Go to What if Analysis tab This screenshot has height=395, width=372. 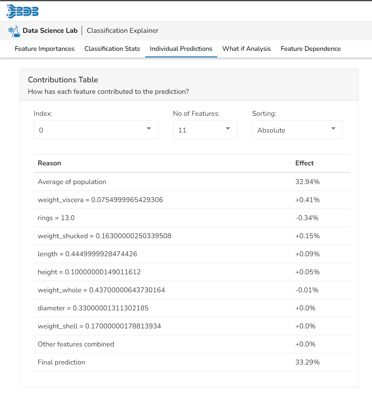[x=246, y=49]
